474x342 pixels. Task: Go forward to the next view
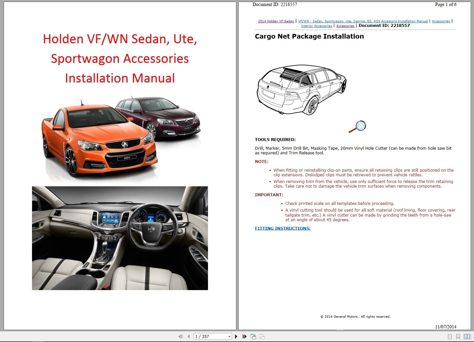point(262,336)
